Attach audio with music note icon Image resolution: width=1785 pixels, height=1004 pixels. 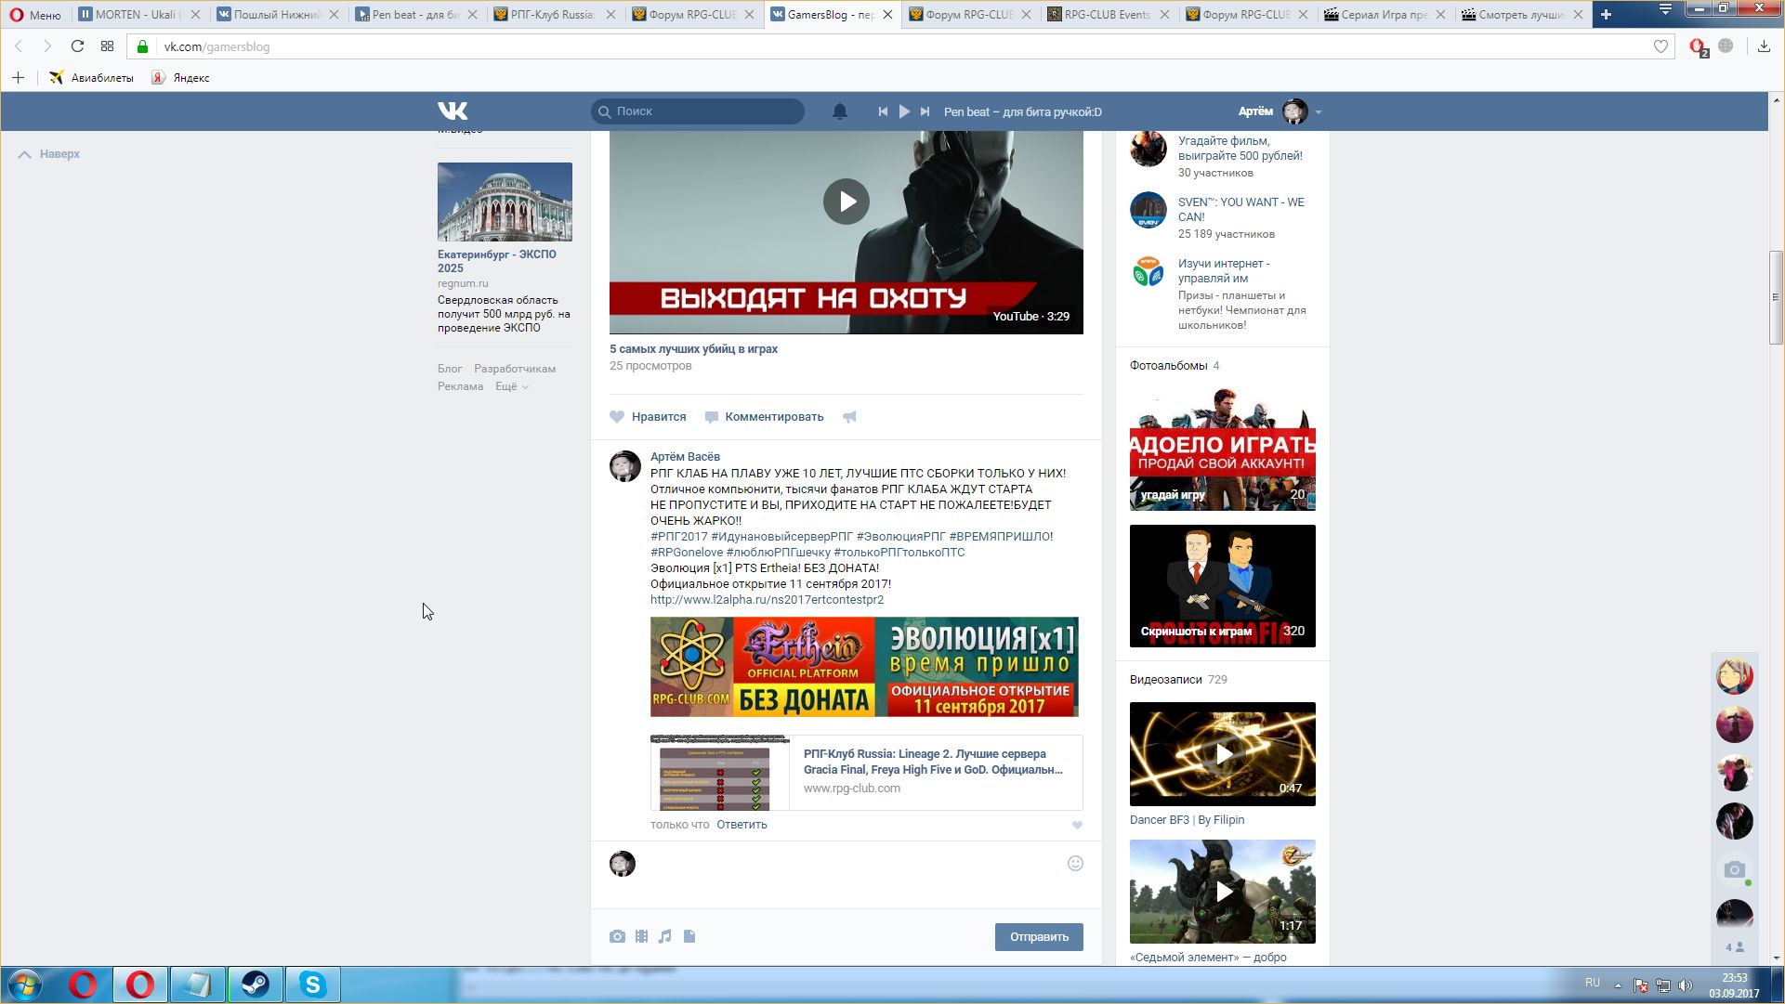664,936
